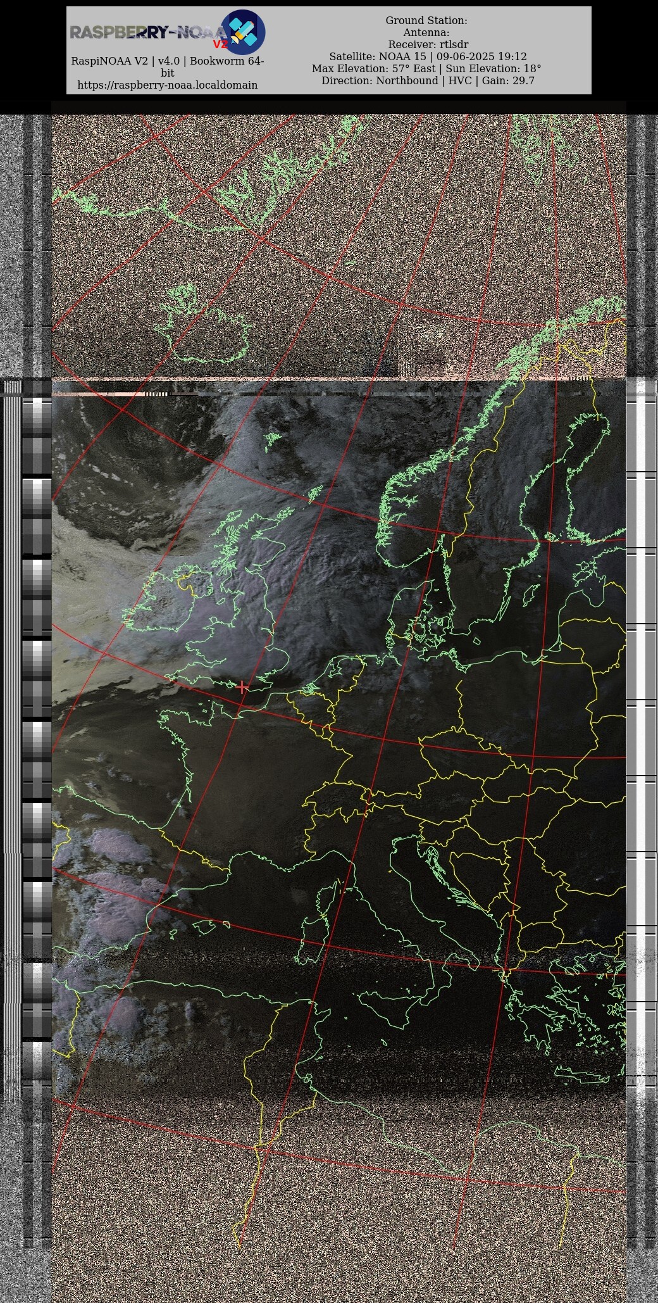
Task: Click the 'Direction: Northbound | HVC | Gain: 29.7' line
Action: 428,80
